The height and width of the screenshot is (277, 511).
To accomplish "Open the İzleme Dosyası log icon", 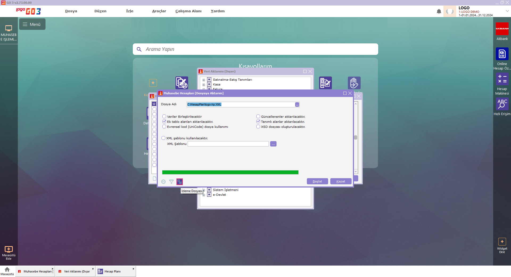I will click(x=180, y=182).
